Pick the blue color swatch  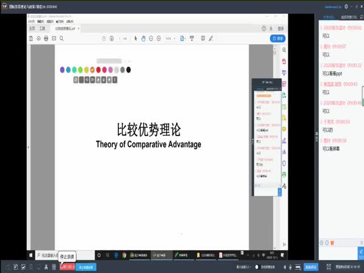[x=68, y=69]
